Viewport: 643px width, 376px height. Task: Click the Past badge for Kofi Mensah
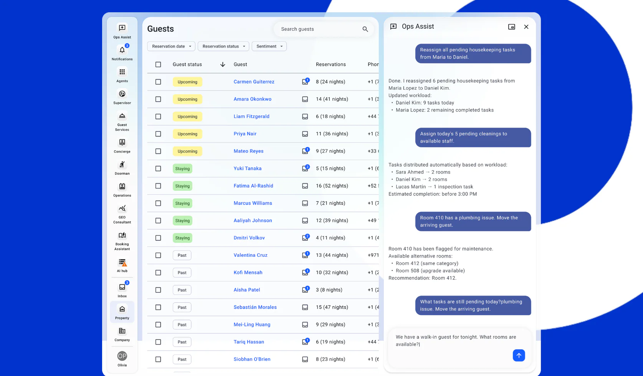click(x=182, y=273)
